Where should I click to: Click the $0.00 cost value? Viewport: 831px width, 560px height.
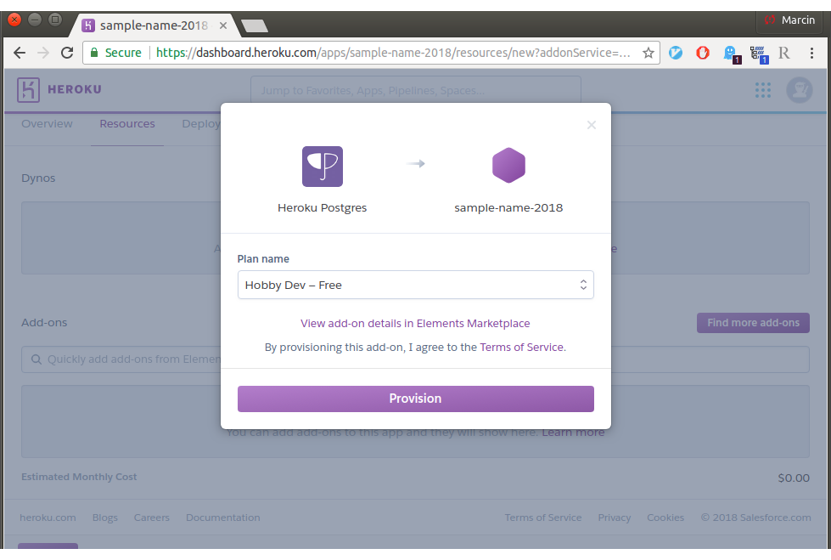794,478
